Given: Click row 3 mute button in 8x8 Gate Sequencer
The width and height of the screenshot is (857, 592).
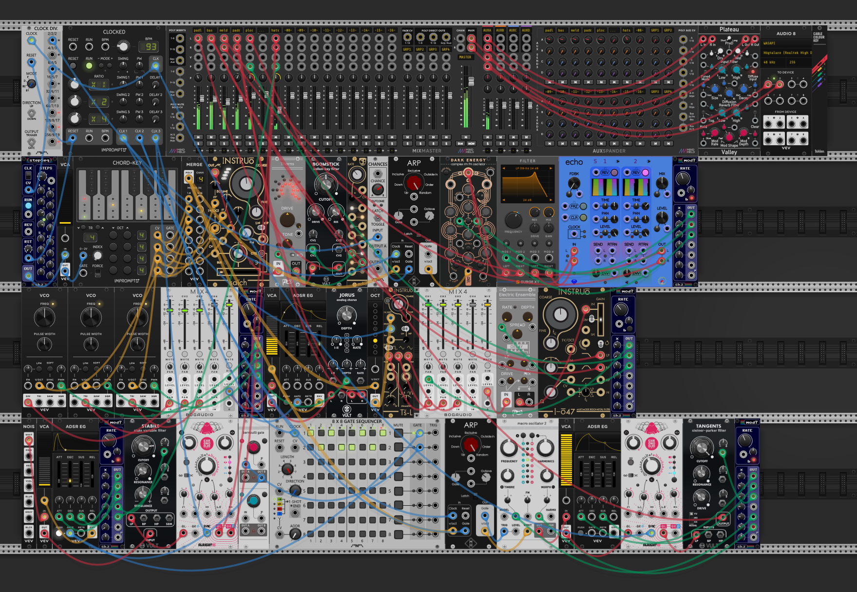Looking at the screenshot, I should click(x=398, y=462).
